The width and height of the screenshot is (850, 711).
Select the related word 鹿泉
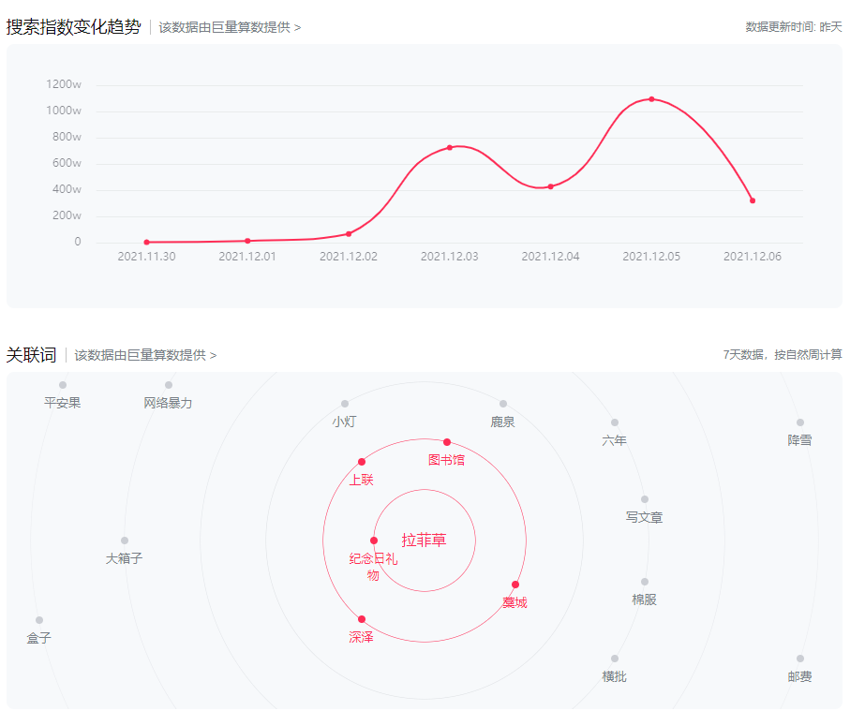coord(502,422)
